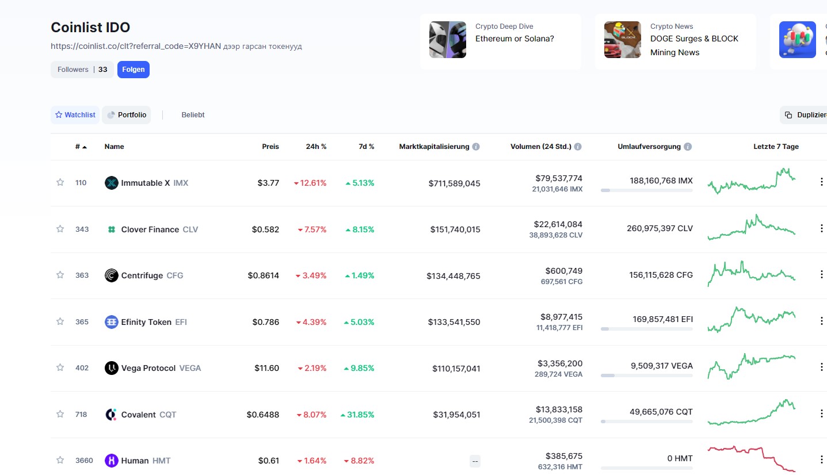The height and width of the screenshot is (475, 827).
Task: Open the Efinity Token coin link
Action: point(154,322)
